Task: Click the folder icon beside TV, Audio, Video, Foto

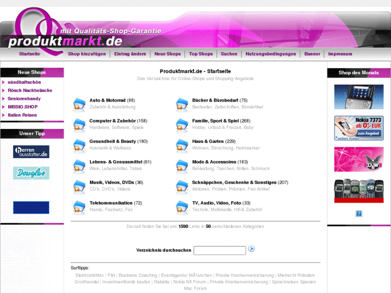Action: [x=182, y=207]
